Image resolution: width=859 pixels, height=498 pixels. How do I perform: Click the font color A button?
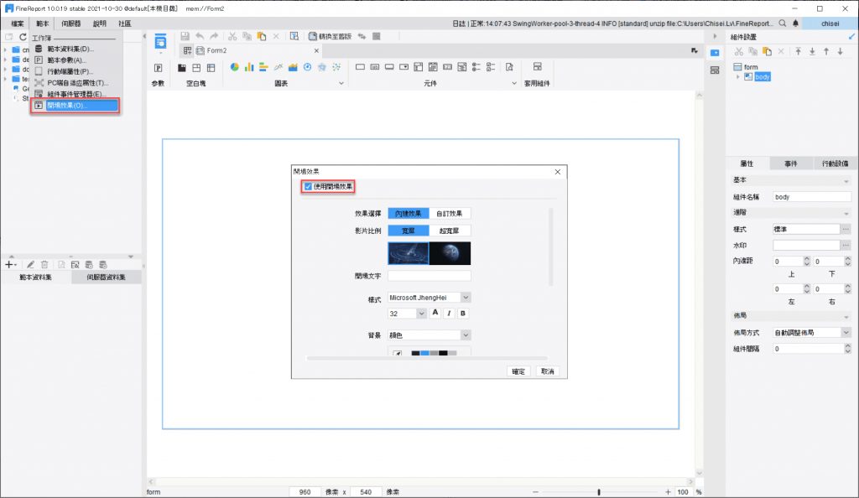(x=435, y=313)
